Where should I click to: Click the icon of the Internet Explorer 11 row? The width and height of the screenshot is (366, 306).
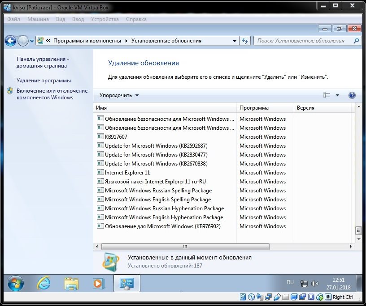click(100, 172)
